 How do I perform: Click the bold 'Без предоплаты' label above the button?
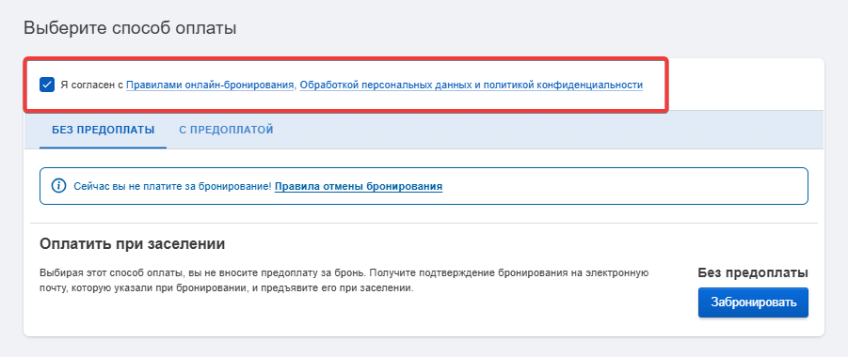(753, 272)
